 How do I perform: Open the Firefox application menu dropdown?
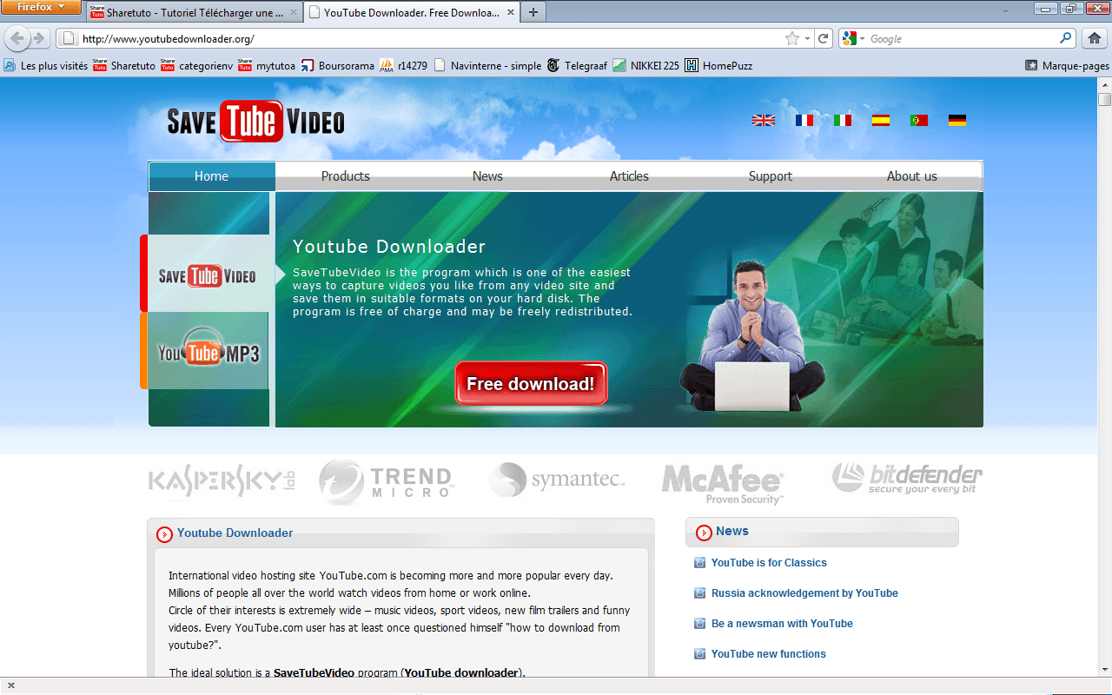coord(41,7)
